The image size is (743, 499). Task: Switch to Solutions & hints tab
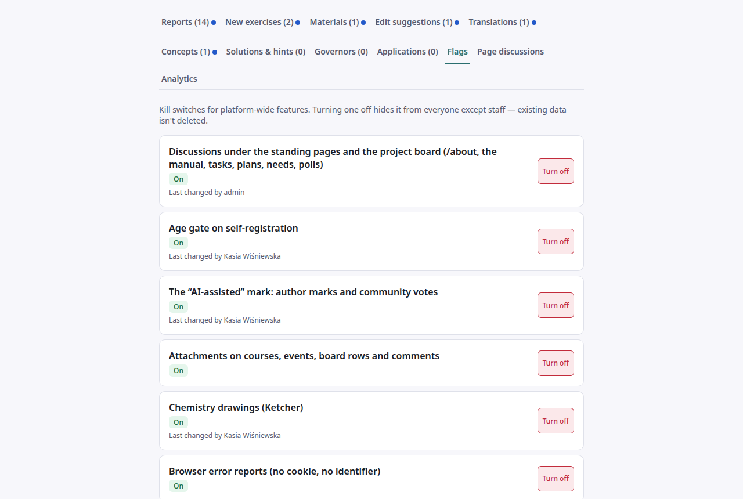point(266,52)
